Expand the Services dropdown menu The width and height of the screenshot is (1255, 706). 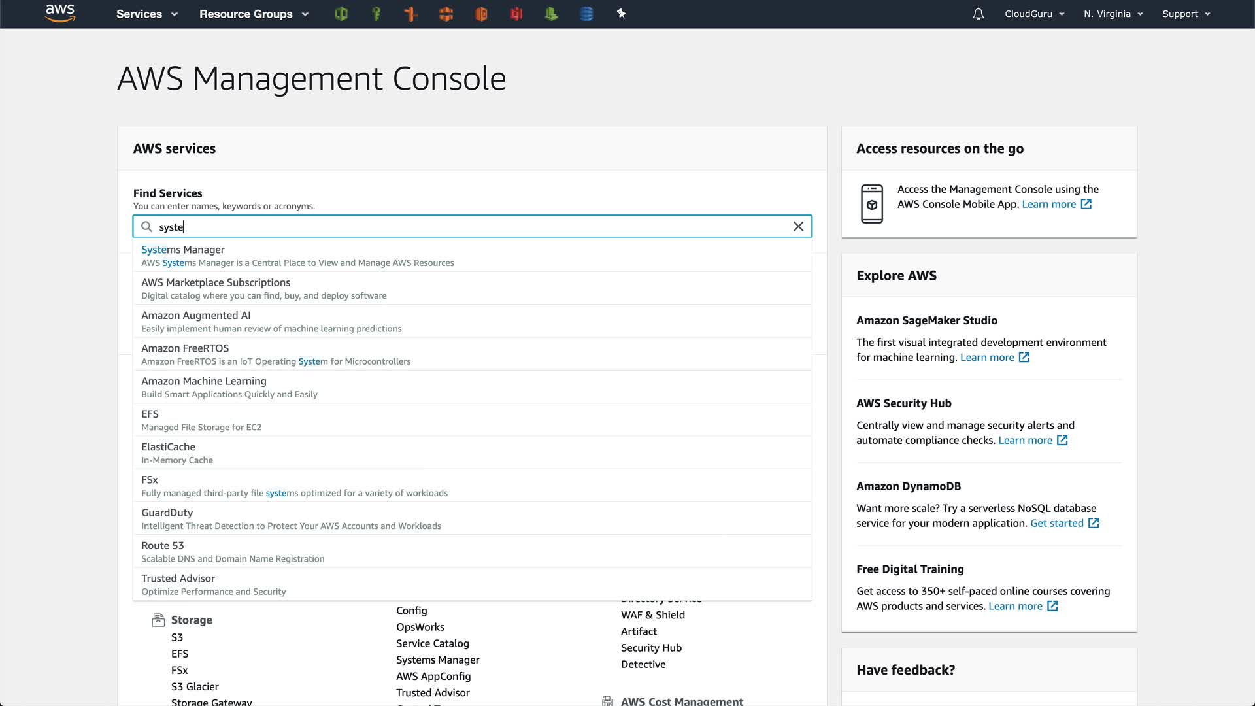(x=146, y=14)
